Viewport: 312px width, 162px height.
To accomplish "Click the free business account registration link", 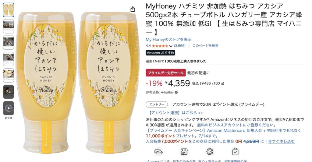I will tap(236, 125).
